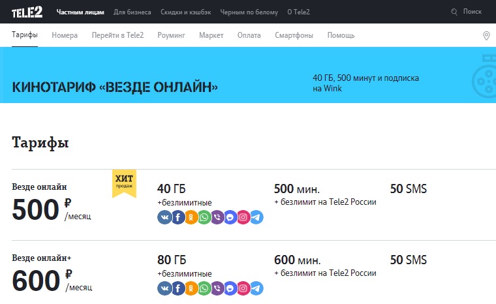
Task: Click the Тарифы section heading
Action: [x=40, y=143]
